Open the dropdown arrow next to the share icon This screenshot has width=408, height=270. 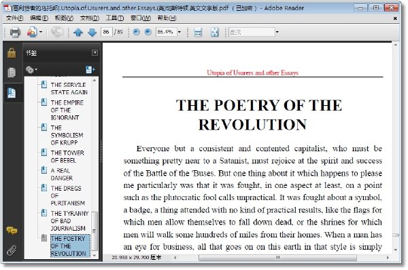[41, 32]
